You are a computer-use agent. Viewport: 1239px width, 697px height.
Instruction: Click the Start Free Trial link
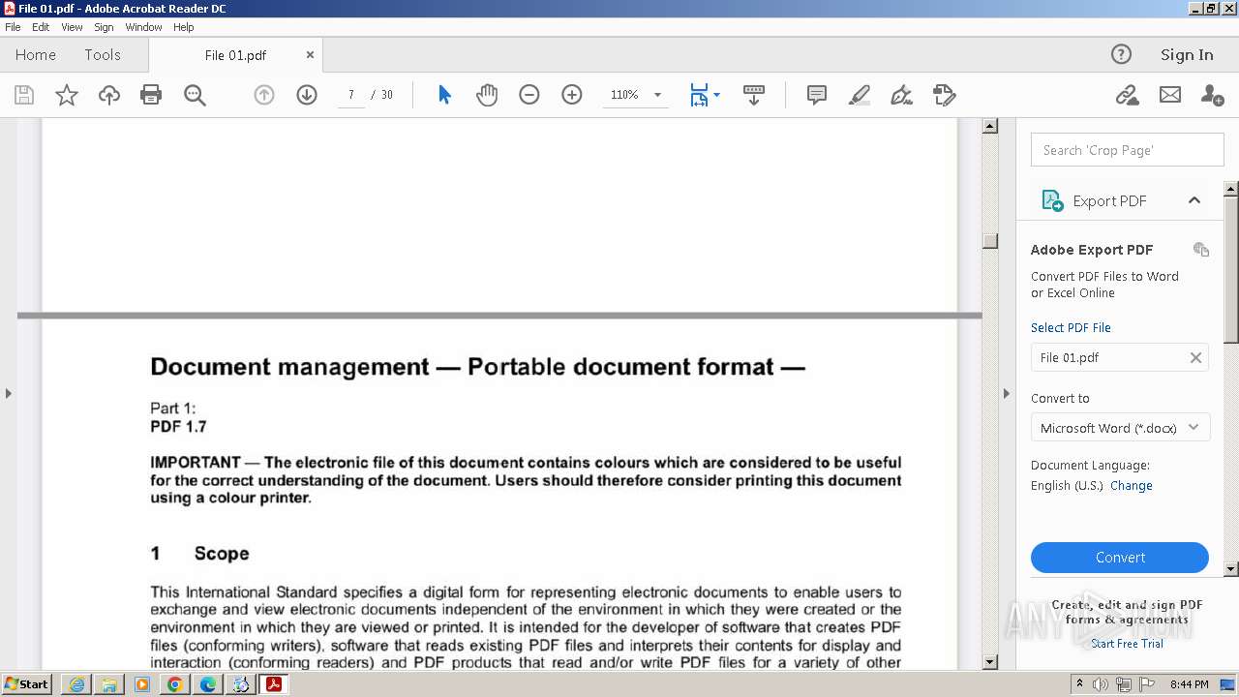pyautogui.click(x=1127, y=644)
